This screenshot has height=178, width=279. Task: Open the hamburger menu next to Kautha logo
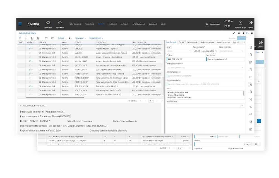coord(20,24)
